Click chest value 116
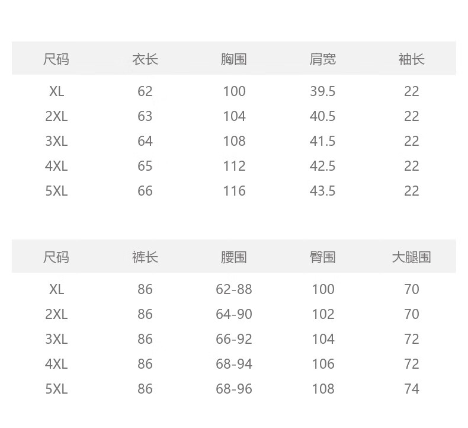Image resolution: width=468 pixels, height=428 pixels. 235,191
